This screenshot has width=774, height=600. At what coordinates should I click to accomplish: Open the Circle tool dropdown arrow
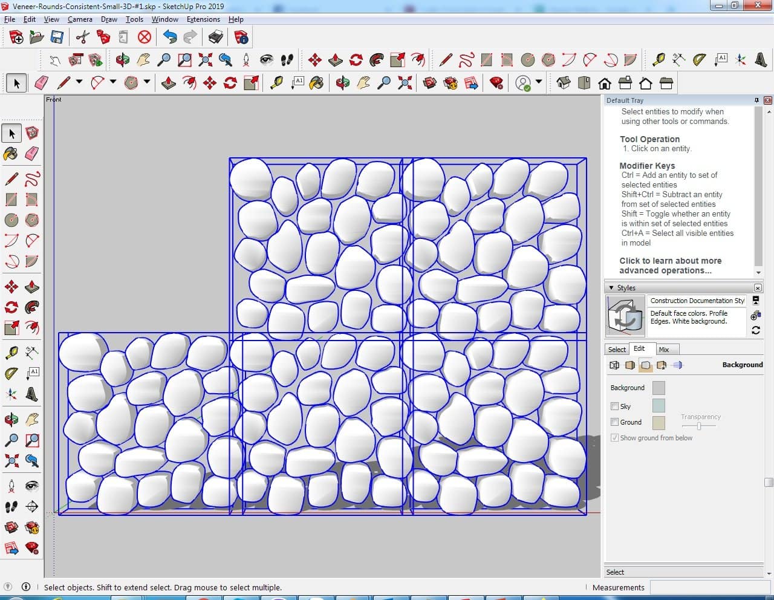(146, 82)
